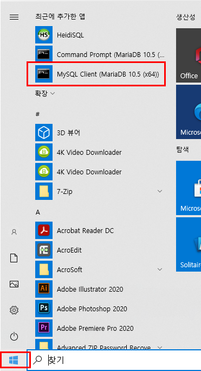
Task: Open the 3D 뷰어 app
Action: click(x=100, y=133)
